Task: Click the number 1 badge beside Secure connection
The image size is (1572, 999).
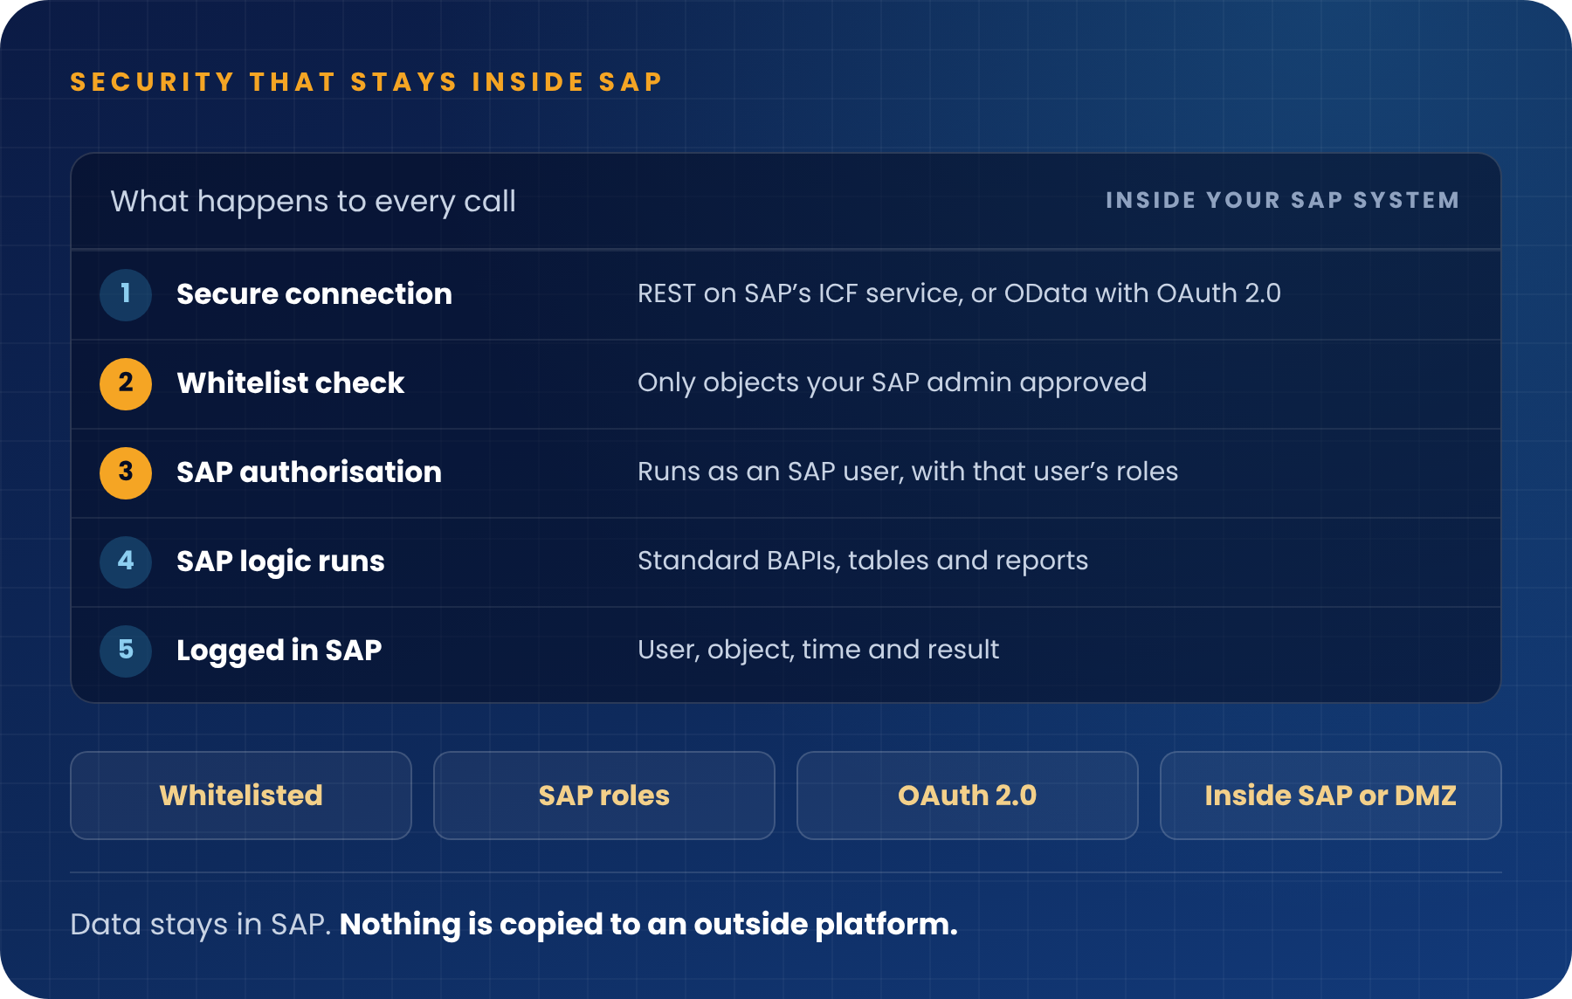Action: click(x=126, y=294)
